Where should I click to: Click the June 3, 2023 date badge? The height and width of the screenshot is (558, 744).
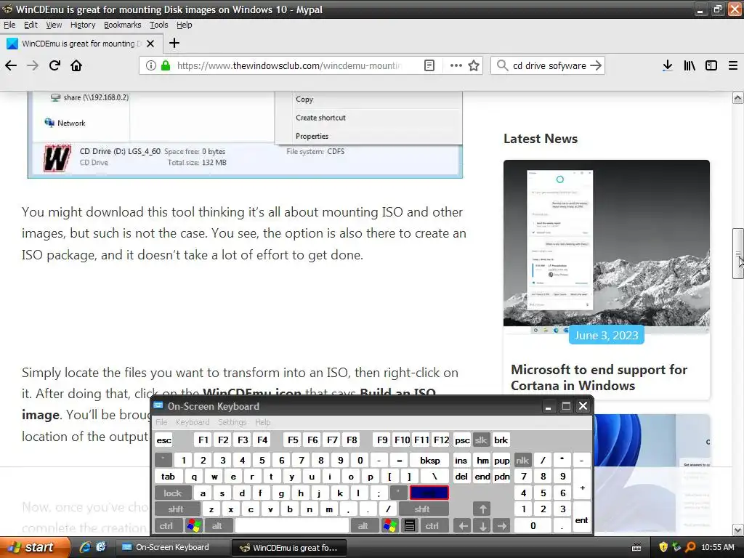(x=607, y=335)
